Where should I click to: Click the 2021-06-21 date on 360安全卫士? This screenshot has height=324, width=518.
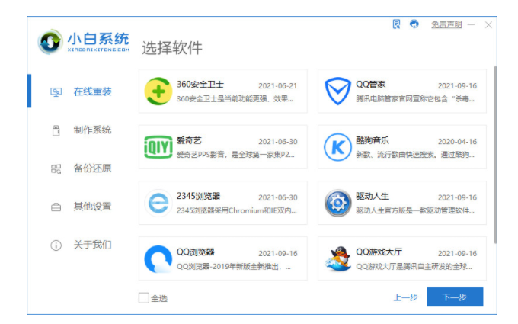278,86
